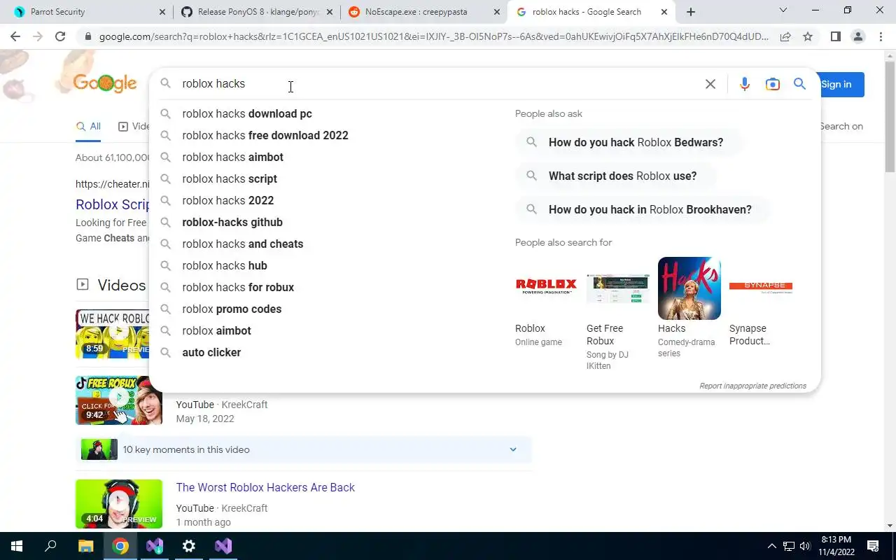Image resolution: width=896 pixels, height=560 pixels.
Task: Open Chrome side panel icon
Action: 835,36
